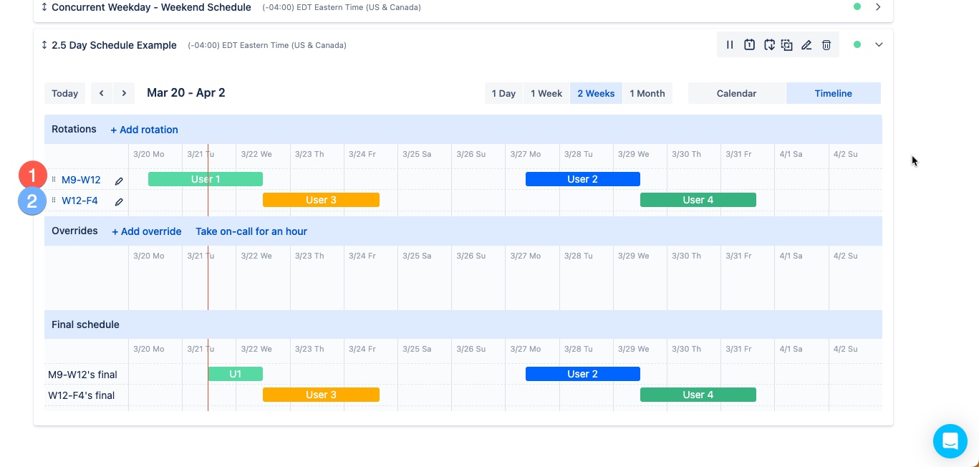Viewport: 979px width, 467px height.
Task: Delete the schedule via the trash icon
Action: click(x=826, y=44)
